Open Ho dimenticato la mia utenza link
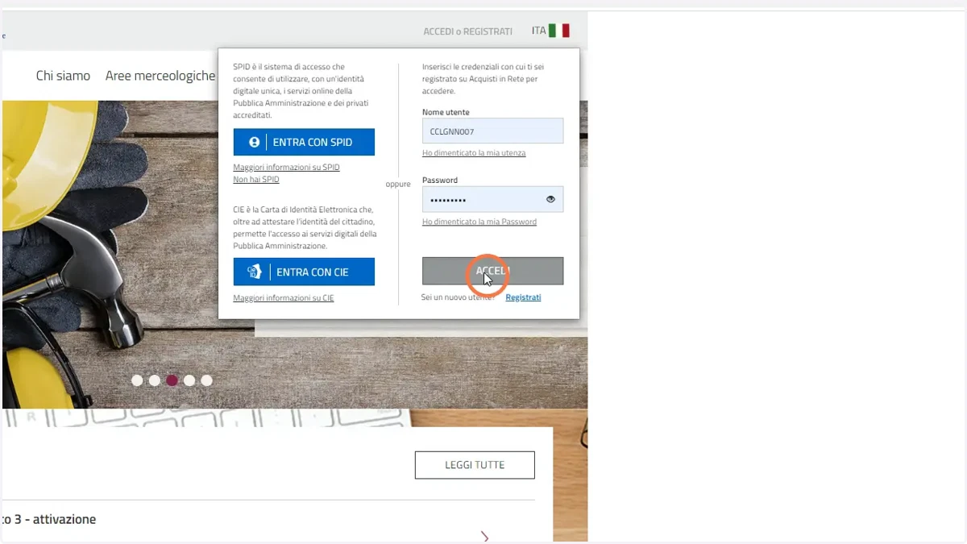967x544 pixels. point(474,153)
